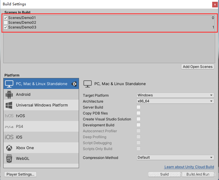Toggle the Script Debugging checkbox
219x180 pixels.
click(139, 143)
